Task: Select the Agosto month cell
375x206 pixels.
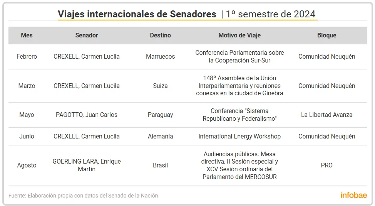Action: coord(27,165)
